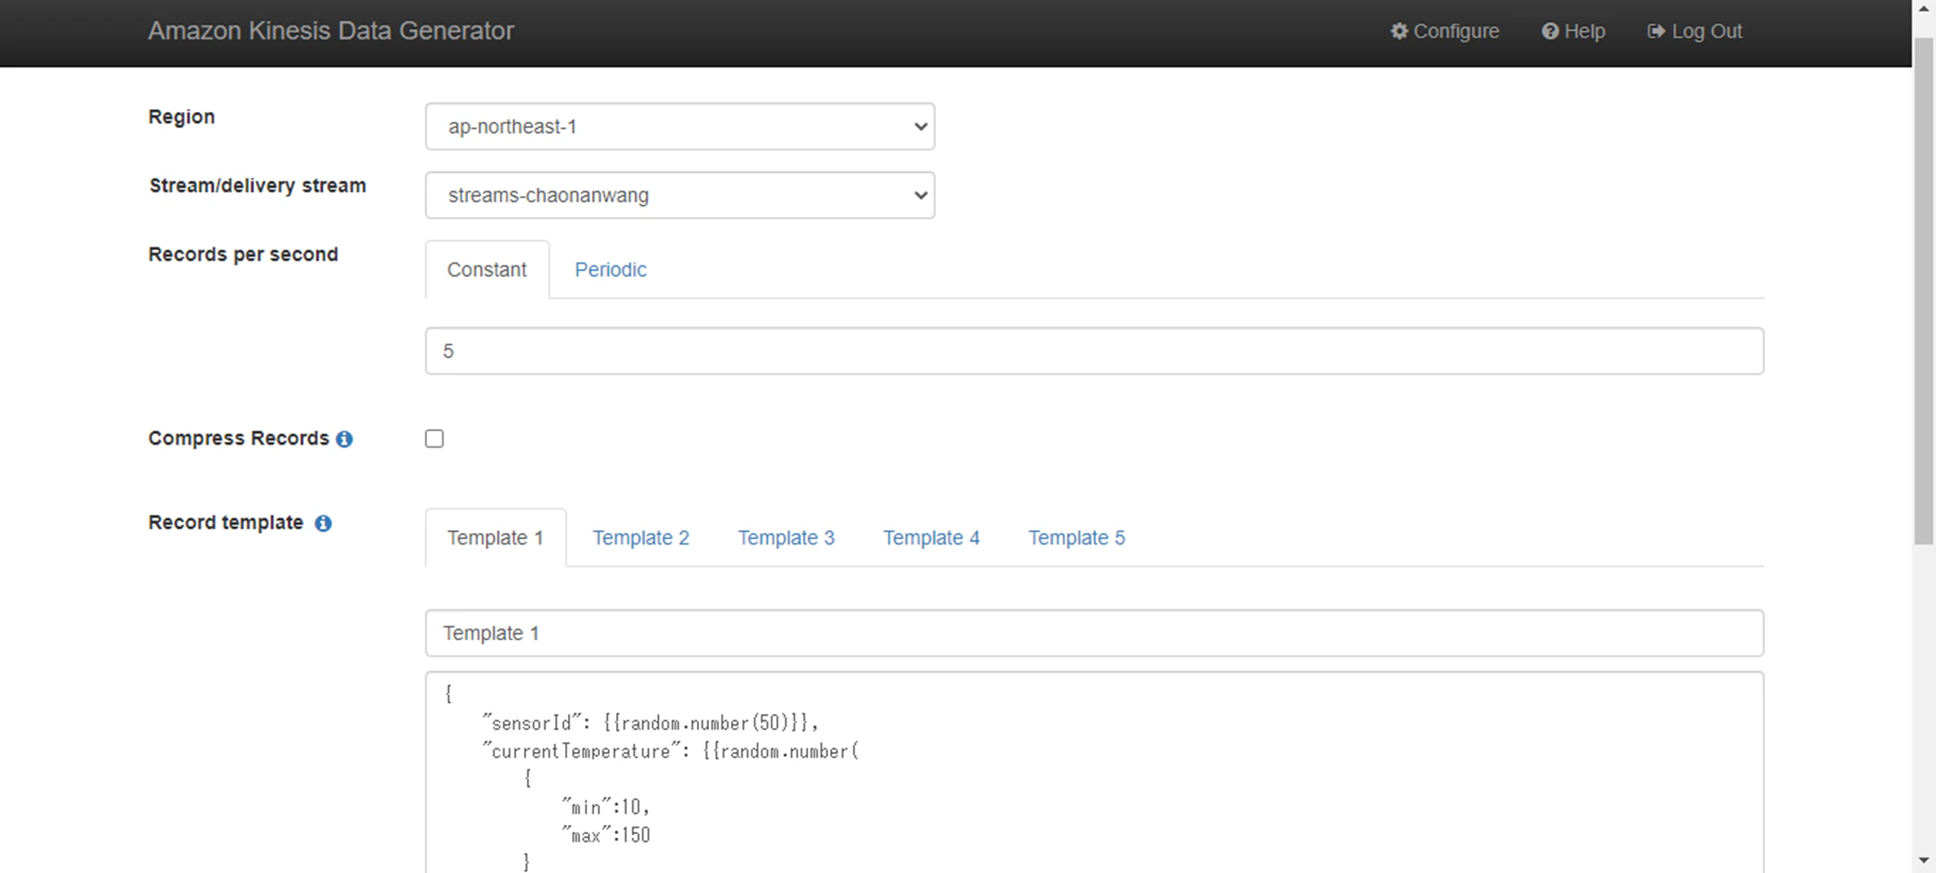The image size is (1936, 873).
Task: Click the Compress Records info icon
Action: coord(344,439)
